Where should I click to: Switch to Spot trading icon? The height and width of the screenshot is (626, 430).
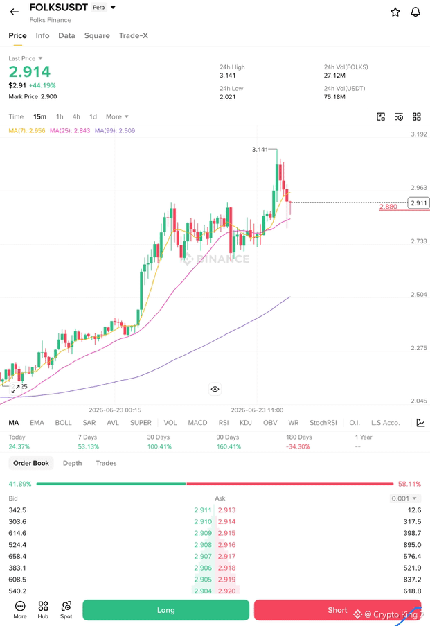click(66, 609)
